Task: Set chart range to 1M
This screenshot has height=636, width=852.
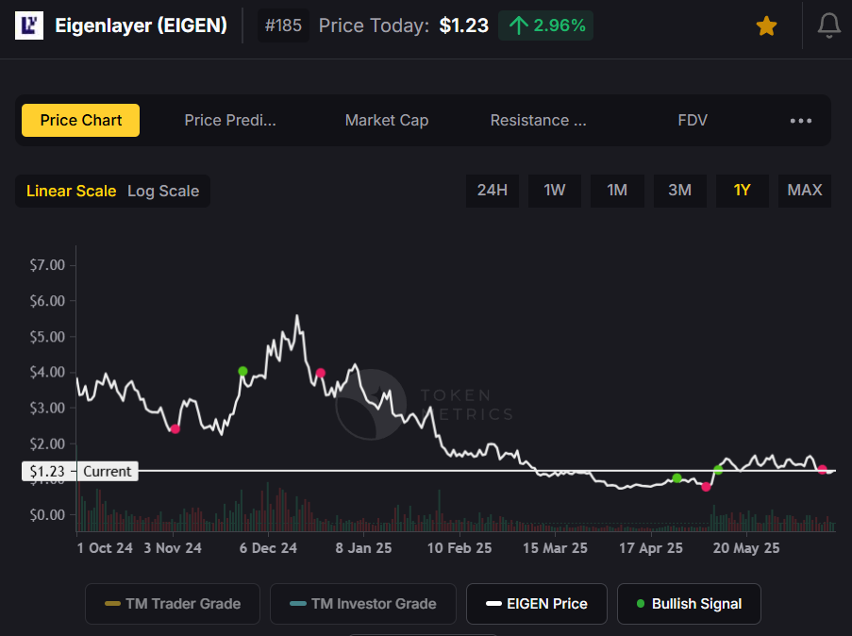Action: coord(617,191)
